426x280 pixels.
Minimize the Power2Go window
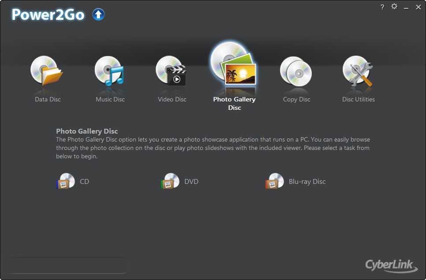click(406, 7)
